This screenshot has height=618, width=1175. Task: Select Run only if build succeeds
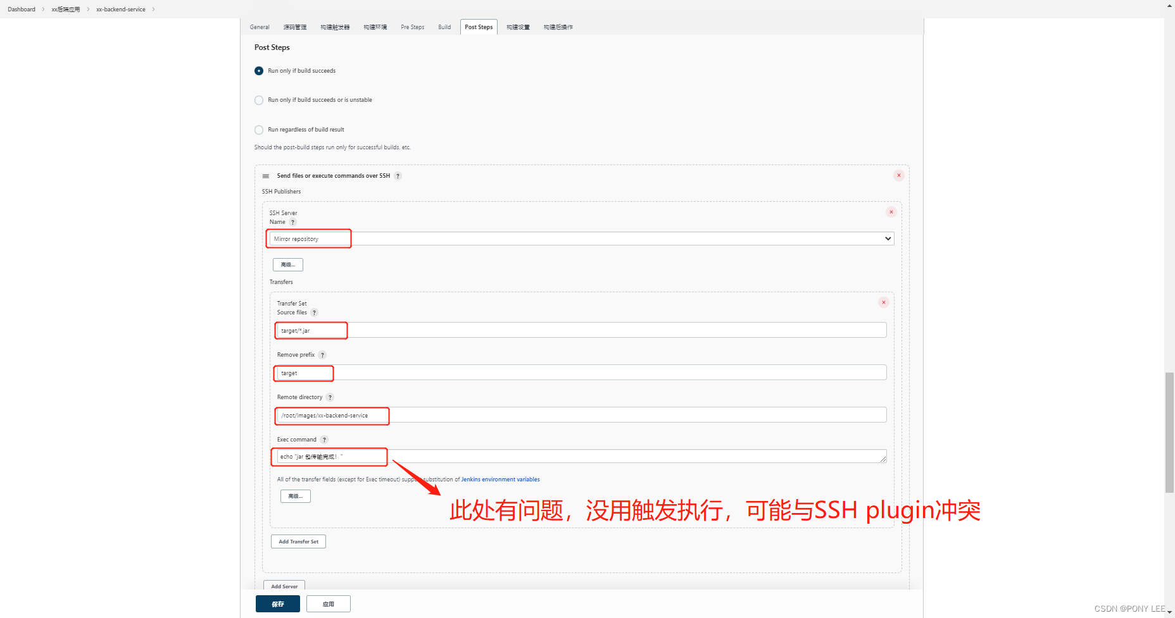pos(259,71)
